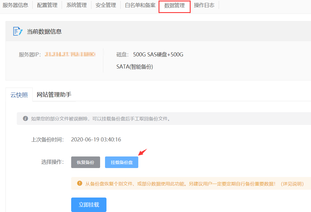Select the 云快照 sub-tab
311x212 pixels.
click(x=19, y=95)
